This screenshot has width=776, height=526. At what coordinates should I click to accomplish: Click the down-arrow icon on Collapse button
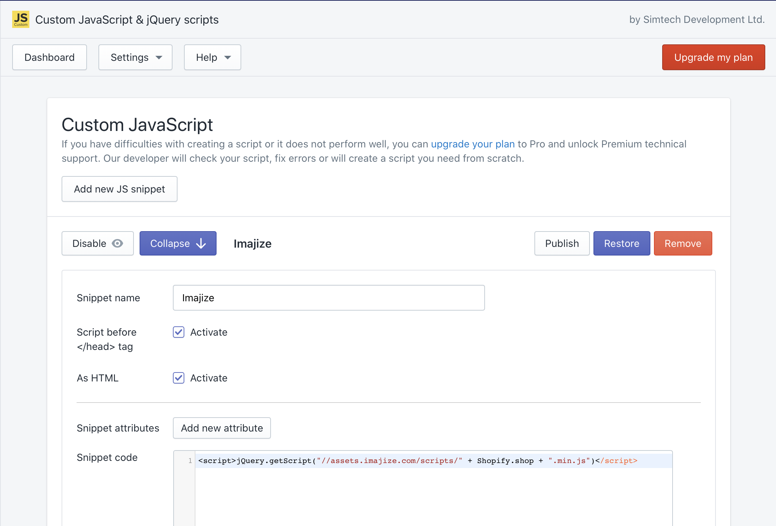point(201,243)
